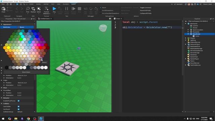
Task: Toggle the CanCollide checkbox
Action: [x=18, y=107]
